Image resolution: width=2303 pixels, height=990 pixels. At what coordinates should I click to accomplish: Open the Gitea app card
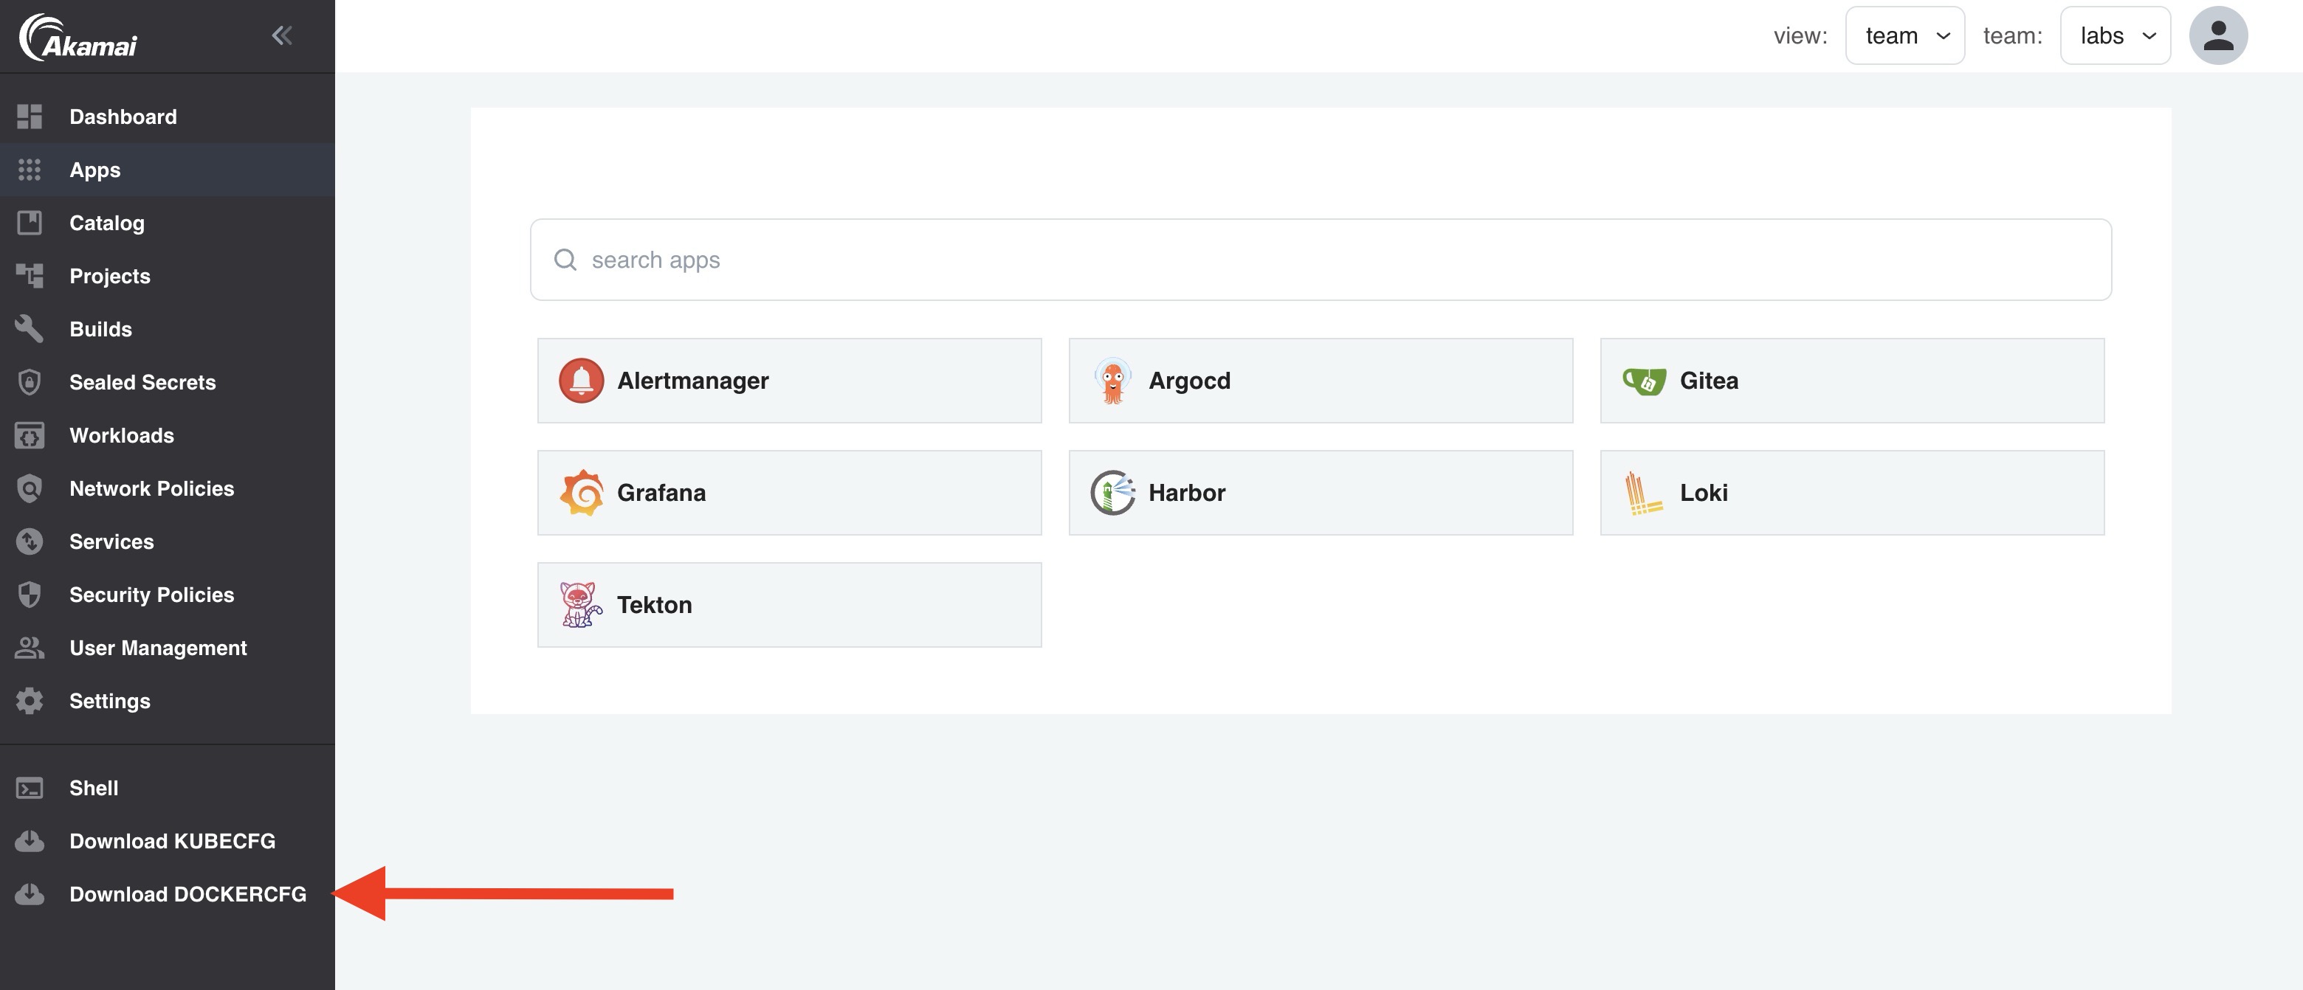click(1853, 381)
